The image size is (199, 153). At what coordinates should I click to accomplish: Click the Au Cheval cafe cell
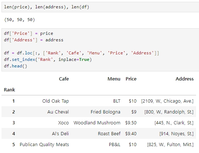(58, 112)
